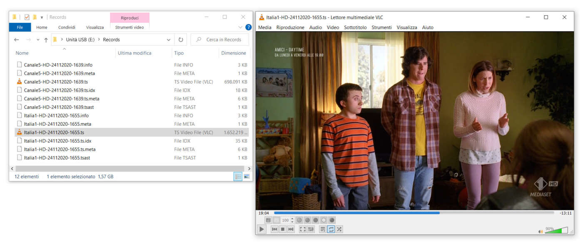This screenshot has height=242, width=583.
Task: Open recent locations dropdown beside navigation arrows
Action: (38, 40)
